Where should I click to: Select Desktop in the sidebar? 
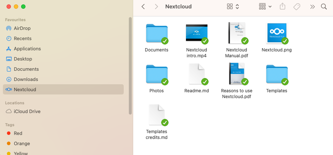coord(63,59)
